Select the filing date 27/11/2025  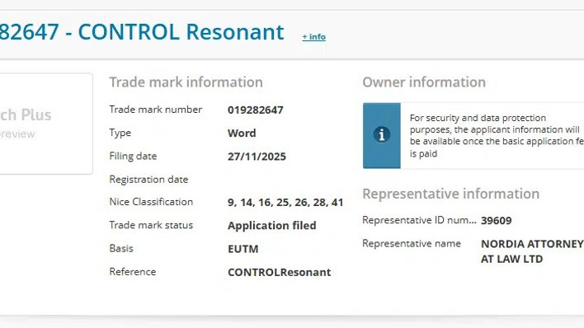[x=257, y=157]
